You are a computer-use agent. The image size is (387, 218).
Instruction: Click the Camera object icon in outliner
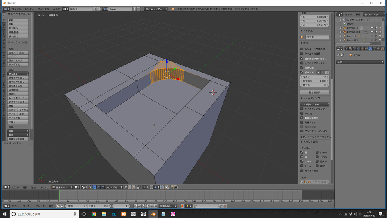pyautogui.click(x=344, y=28)
